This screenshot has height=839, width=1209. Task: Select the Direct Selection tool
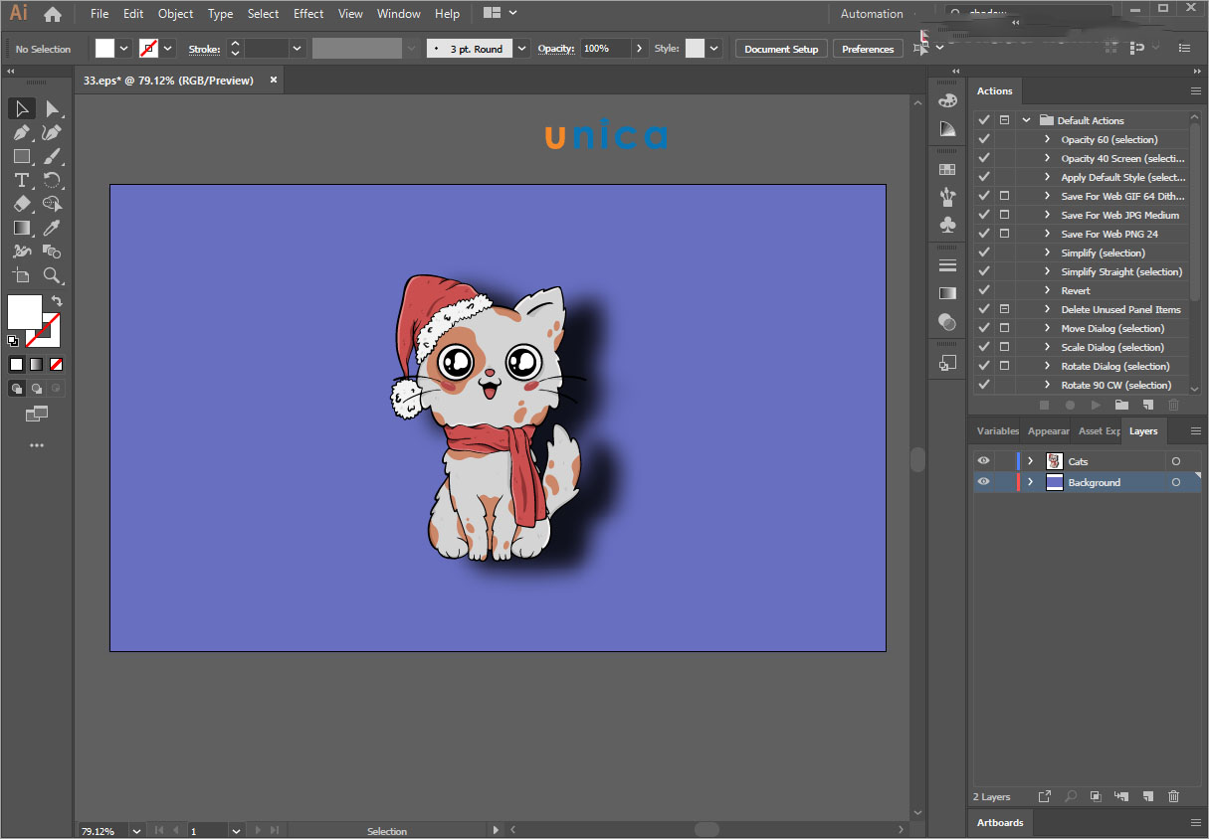[52, 108]
